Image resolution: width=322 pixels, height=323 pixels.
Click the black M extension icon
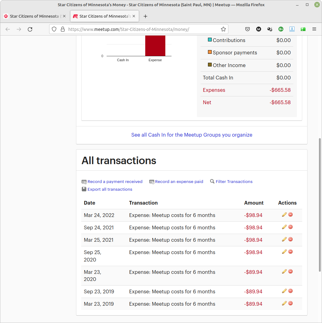[x=259, y=29]
